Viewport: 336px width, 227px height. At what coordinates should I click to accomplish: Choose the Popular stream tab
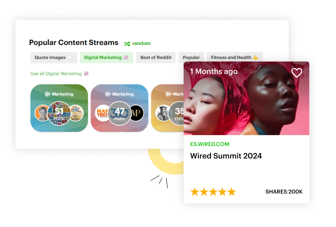tap(191, 57)
